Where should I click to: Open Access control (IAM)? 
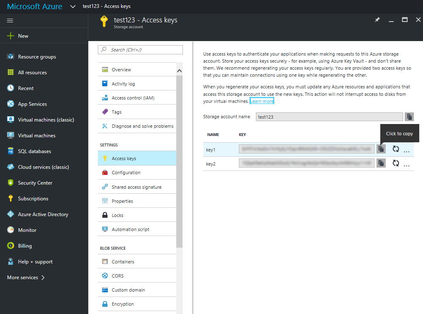[x=137, y=97]
